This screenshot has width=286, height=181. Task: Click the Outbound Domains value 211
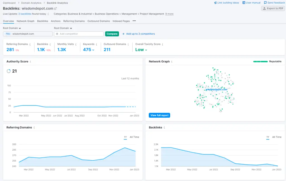[x=107, y=50]
